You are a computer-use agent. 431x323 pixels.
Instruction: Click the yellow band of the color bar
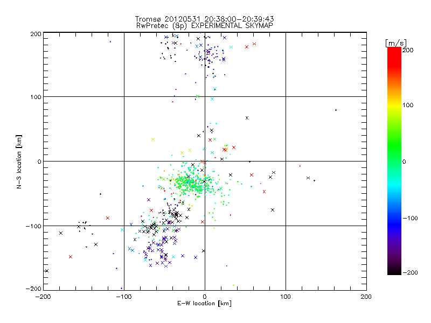tap(394, 106)
